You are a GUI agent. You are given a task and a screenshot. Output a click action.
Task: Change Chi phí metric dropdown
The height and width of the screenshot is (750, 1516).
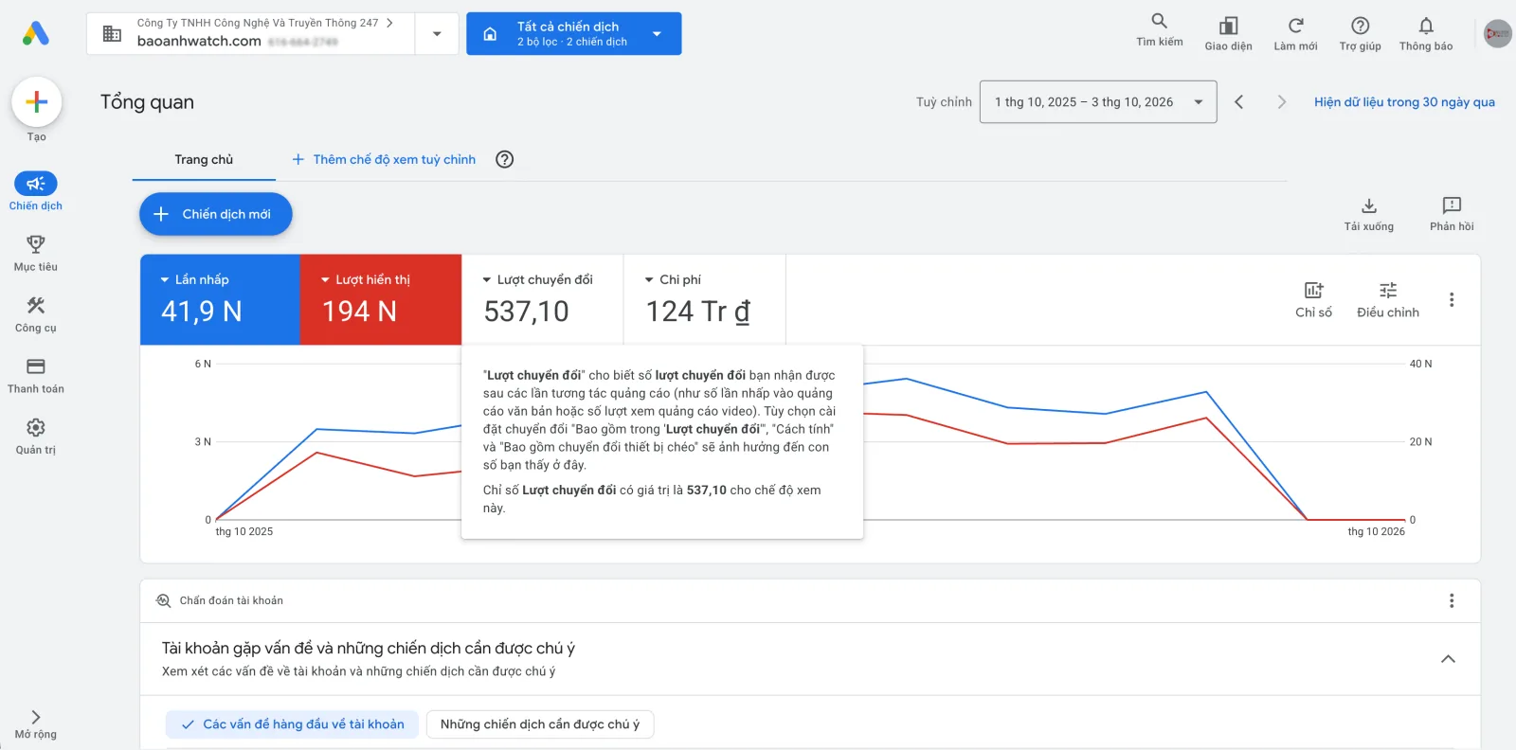(x=673, y=279)
